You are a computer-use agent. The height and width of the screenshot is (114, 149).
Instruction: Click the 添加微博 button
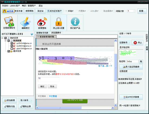(x=9, y=100)
